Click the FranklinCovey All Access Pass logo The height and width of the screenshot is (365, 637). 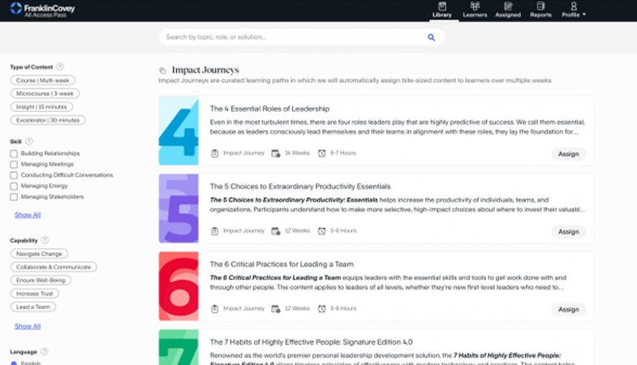pos(42,10)
